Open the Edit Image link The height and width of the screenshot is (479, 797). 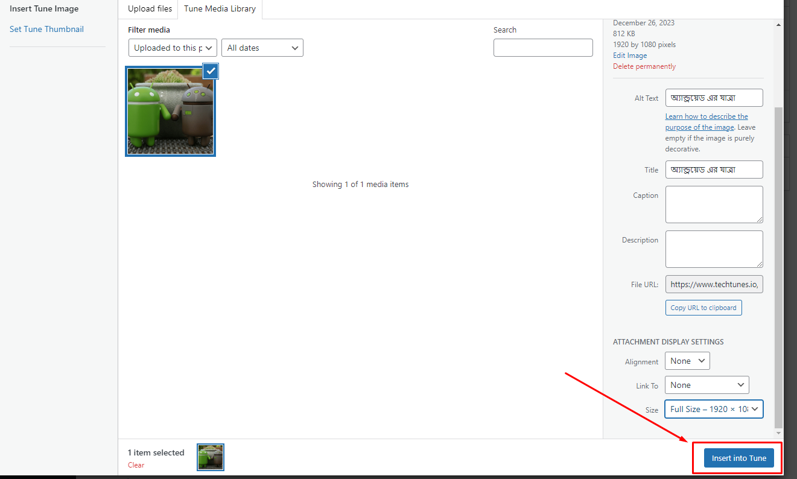pos(630,56)
